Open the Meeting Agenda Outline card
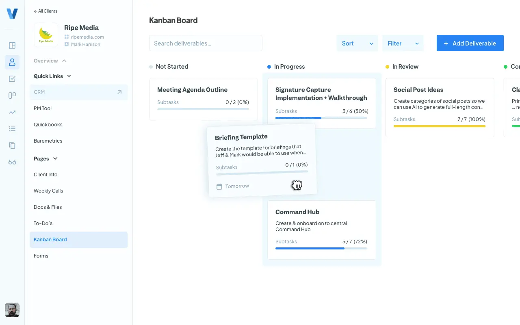 [204, 99]
